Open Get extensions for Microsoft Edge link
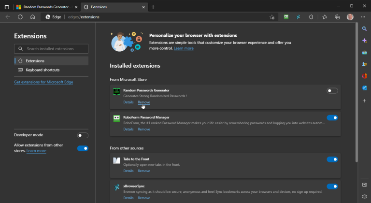Screen dimensions: 371x203 pos(43,82)
